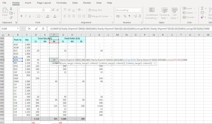Align text left
The height and width of the screenshot is (124, 212).
pyautogui.click(x=65, y=16)
